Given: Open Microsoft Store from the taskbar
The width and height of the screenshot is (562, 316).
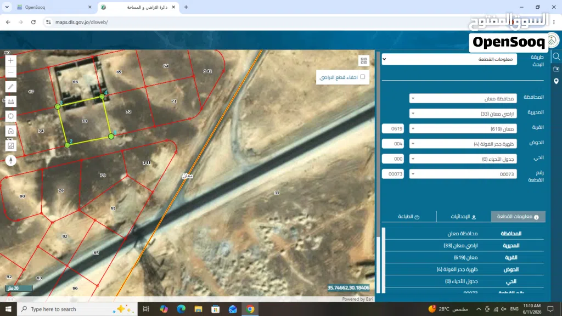Looking at the screenshot, I should (215, 309).
